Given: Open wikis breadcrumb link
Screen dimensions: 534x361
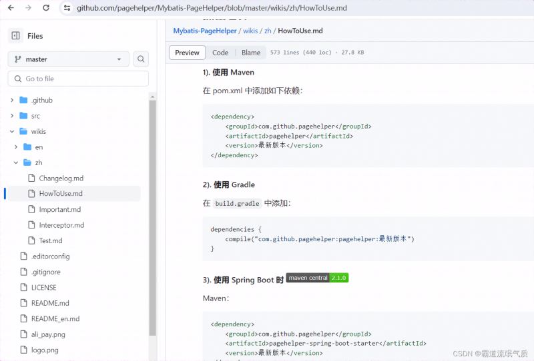Looking at the screenshot, I should tap(250, 31).
